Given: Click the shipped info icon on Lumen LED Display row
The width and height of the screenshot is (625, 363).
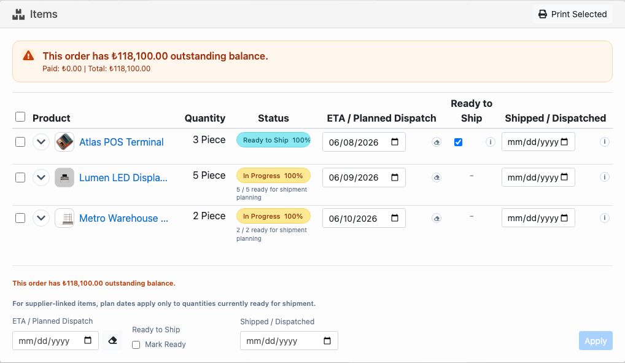Looking at the screenshot, I should (x=605, y=177).
